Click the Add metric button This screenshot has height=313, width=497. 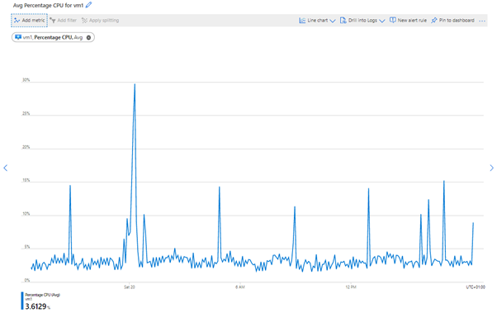(29, 21)
